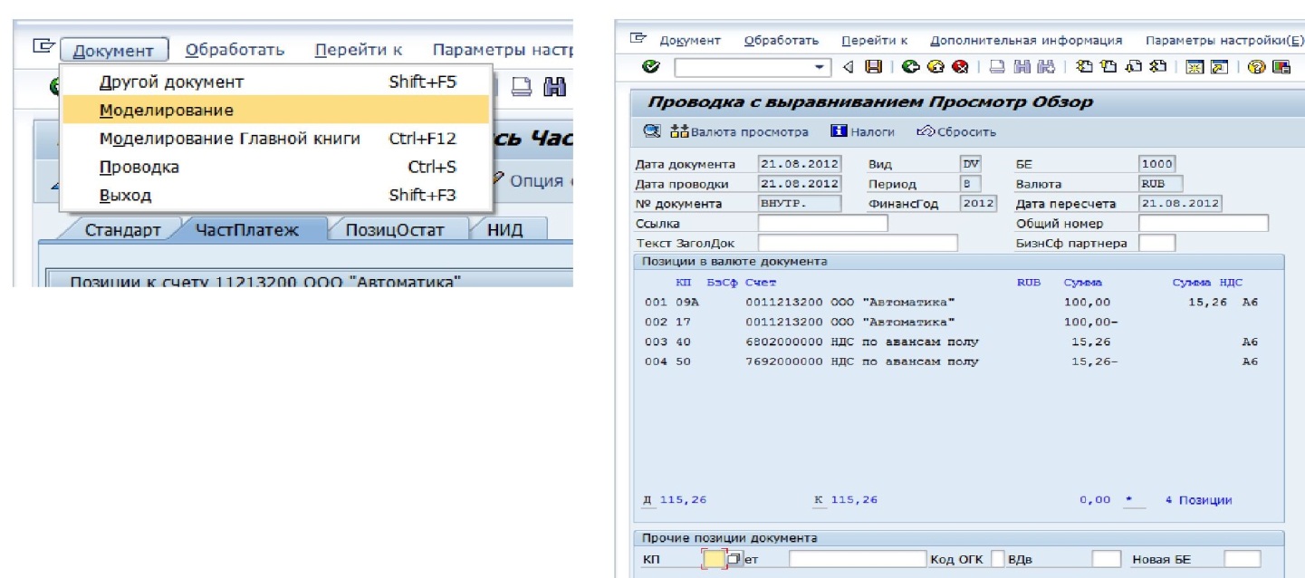
Task: Click the red Cancel icon
Action: pyautogui.click(x=960, y=67)
